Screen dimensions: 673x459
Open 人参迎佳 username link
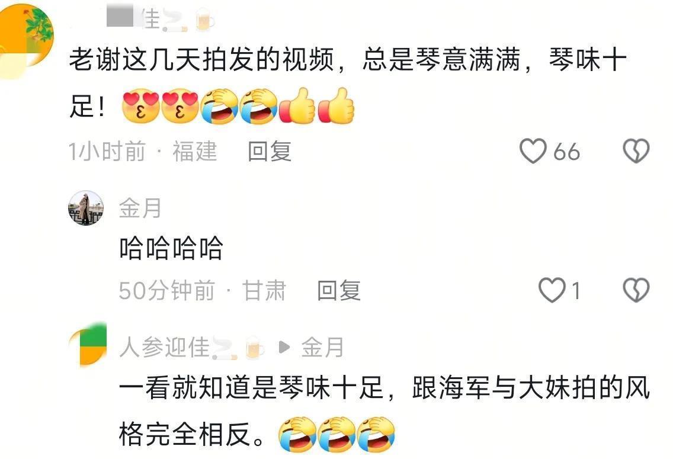(x=164, y=347)
